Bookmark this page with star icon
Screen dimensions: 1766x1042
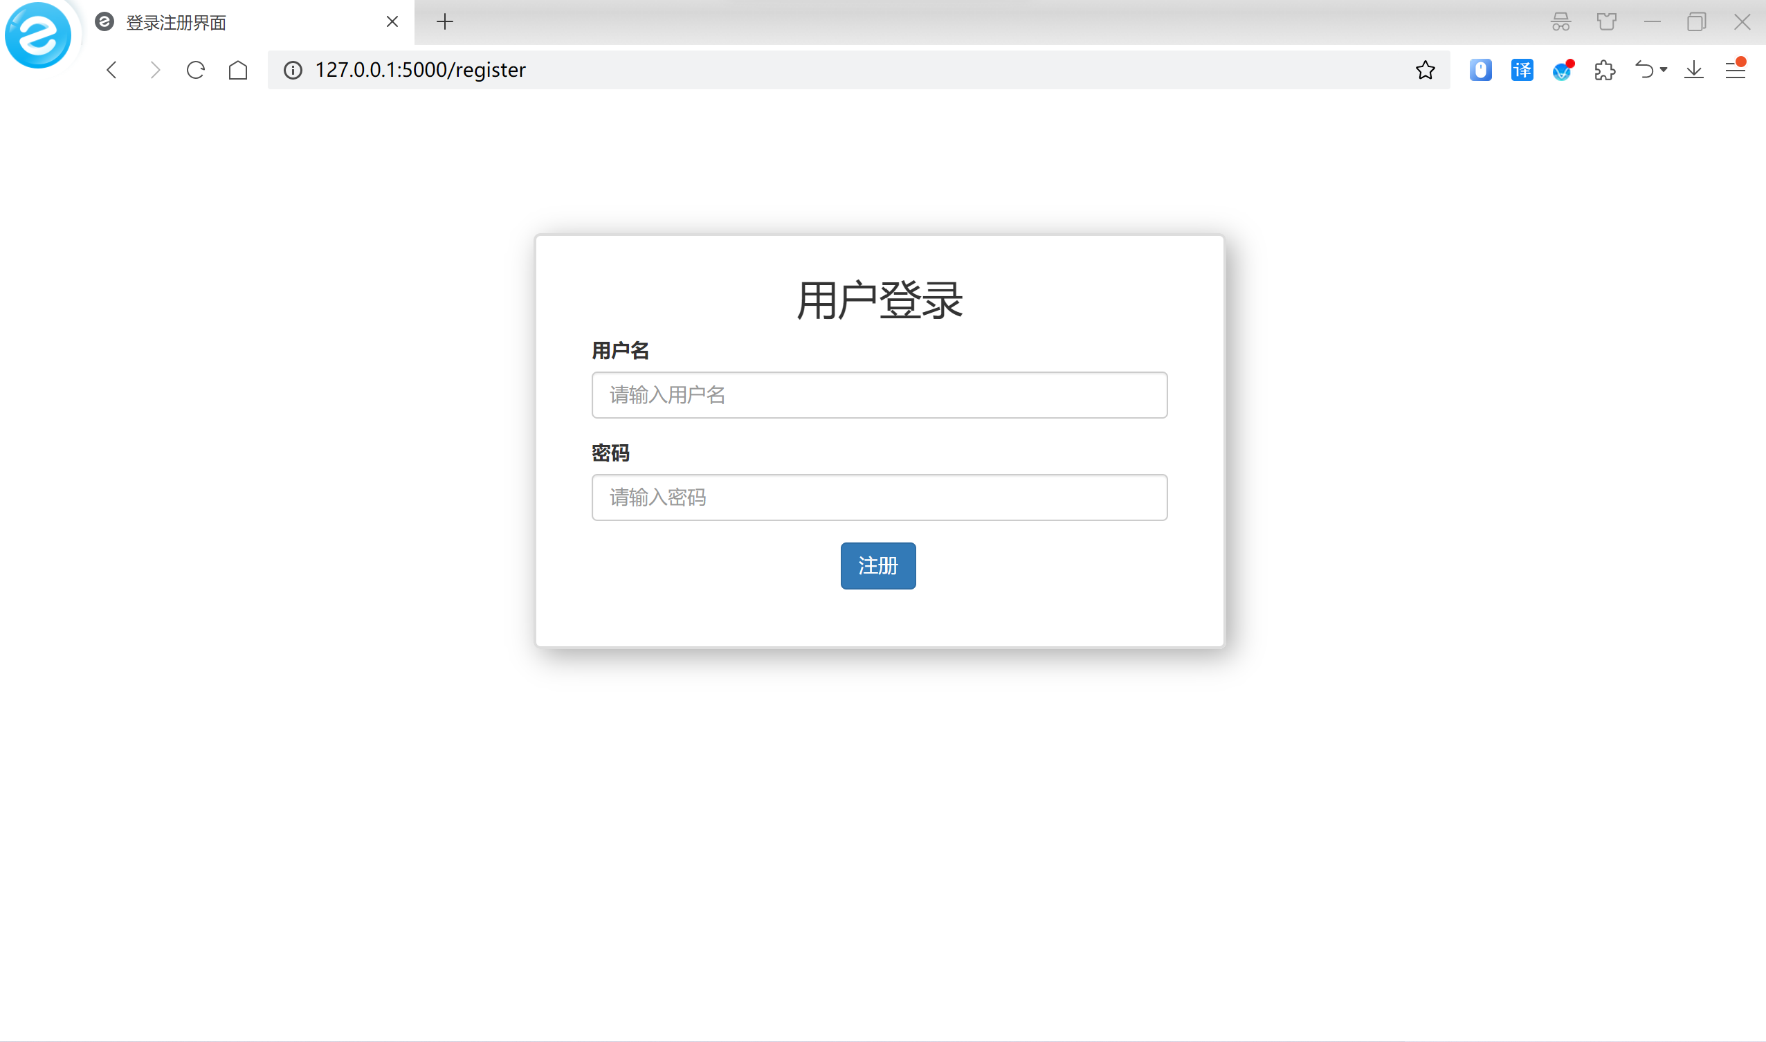pos(1425,70)
